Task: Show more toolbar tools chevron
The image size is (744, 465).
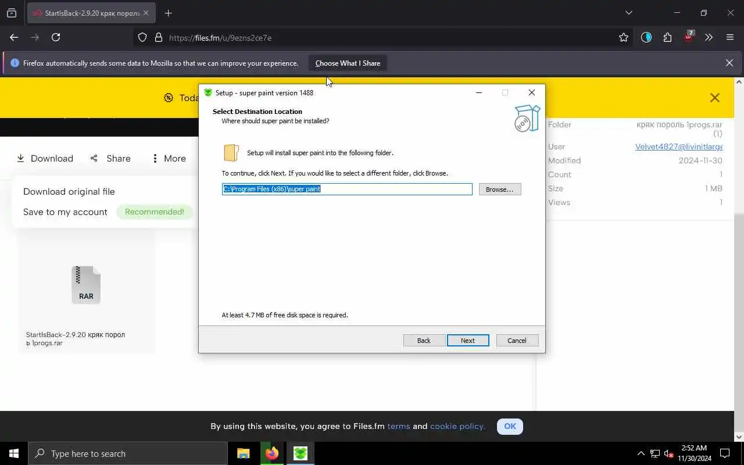Action: click(709, 37)
